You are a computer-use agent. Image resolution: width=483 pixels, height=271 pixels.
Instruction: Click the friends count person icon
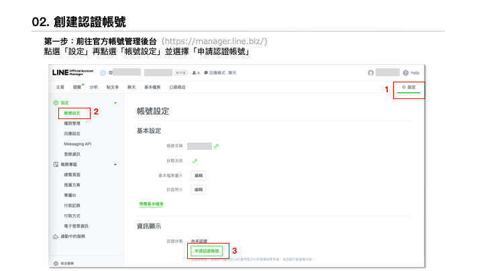click(195, 72)
